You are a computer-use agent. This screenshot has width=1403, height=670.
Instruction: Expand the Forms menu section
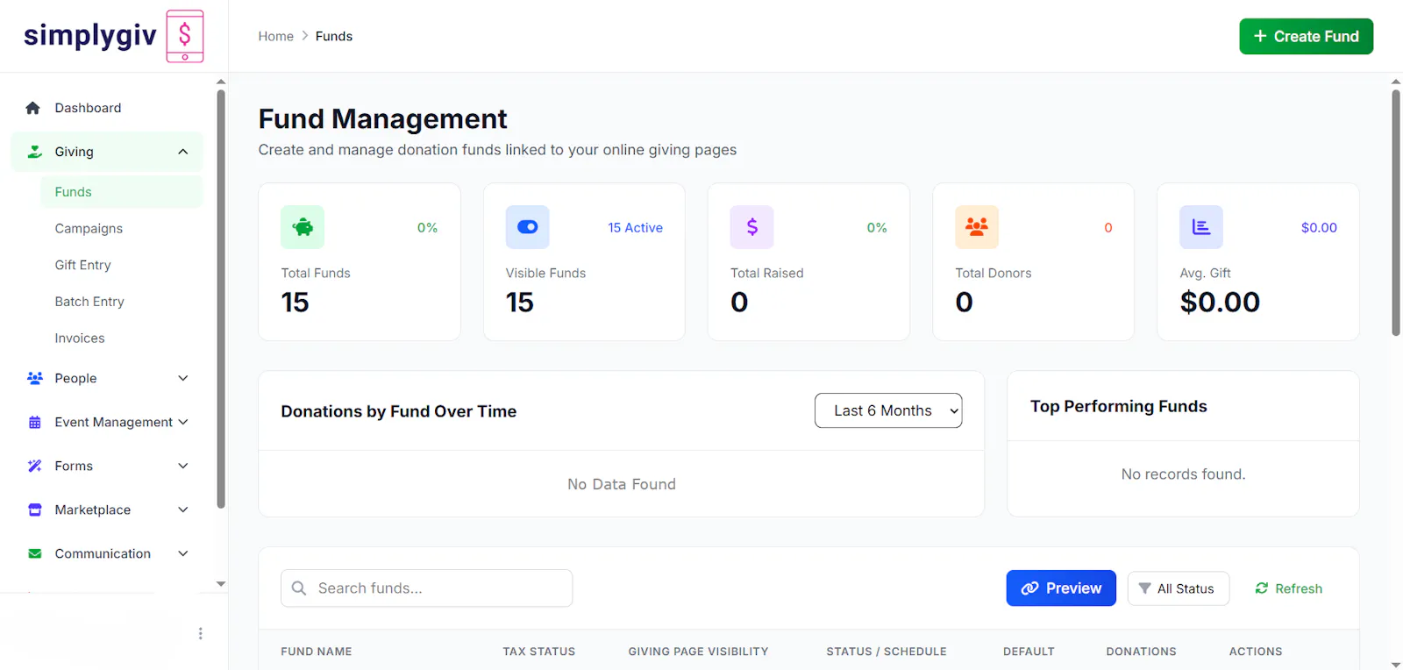point(182,466)
